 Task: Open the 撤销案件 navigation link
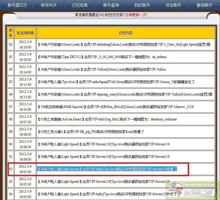(x=204, y=5)
